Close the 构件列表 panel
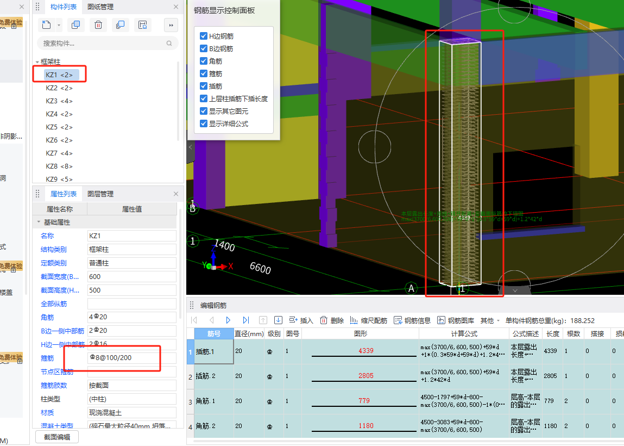This screenshot has width=624, height=446. pos(176,7)
